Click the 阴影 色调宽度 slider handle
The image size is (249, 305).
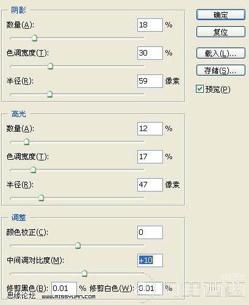[x=50, y=66]
